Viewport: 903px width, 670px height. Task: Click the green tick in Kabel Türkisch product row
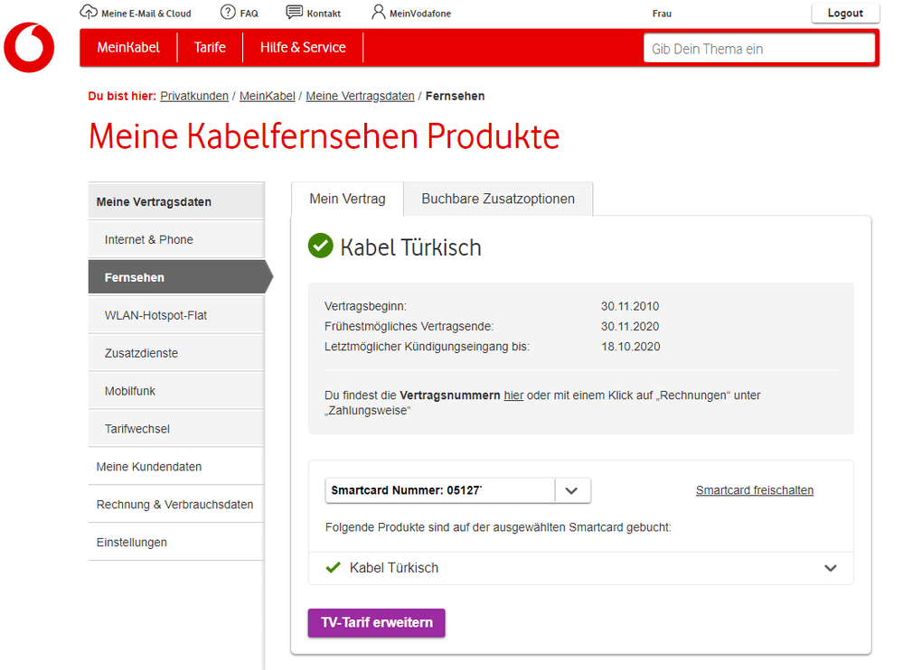pyautogui.click(x=333, y=568)
